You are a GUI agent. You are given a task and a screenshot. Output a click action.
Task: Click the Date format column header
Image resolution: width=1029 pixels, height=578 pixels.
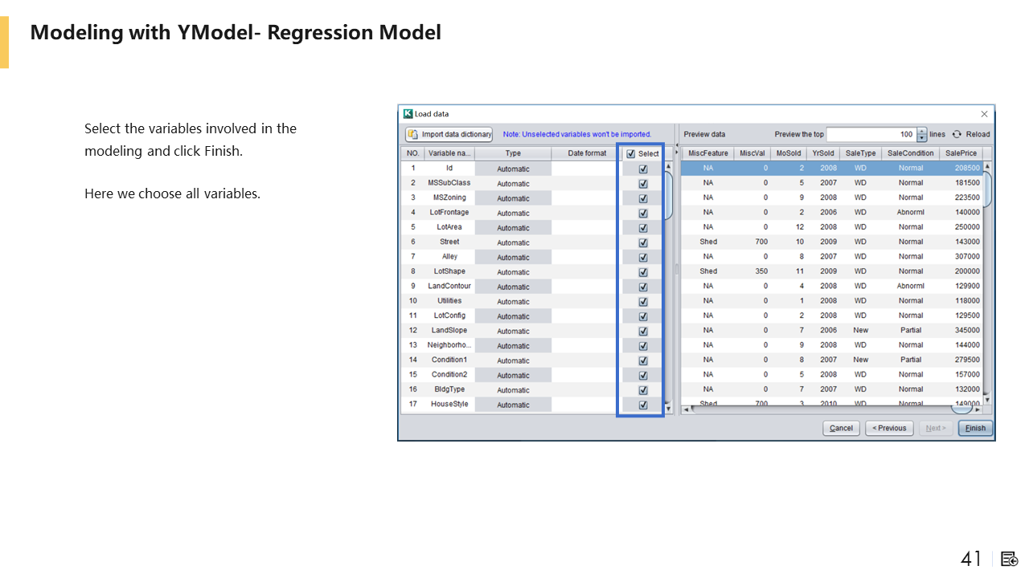click(x=587, y=153)
